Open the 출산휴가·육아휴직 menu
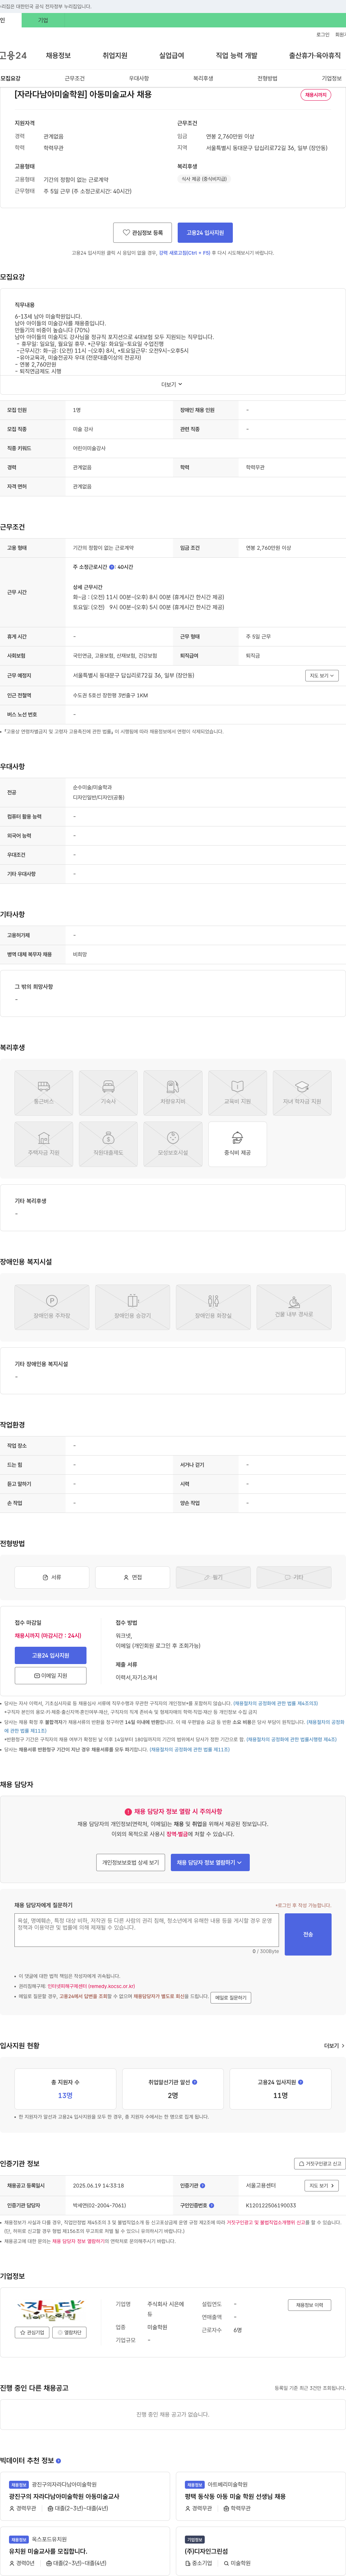The height and width of the screenshot is (2576, 346). pos(315,56)
